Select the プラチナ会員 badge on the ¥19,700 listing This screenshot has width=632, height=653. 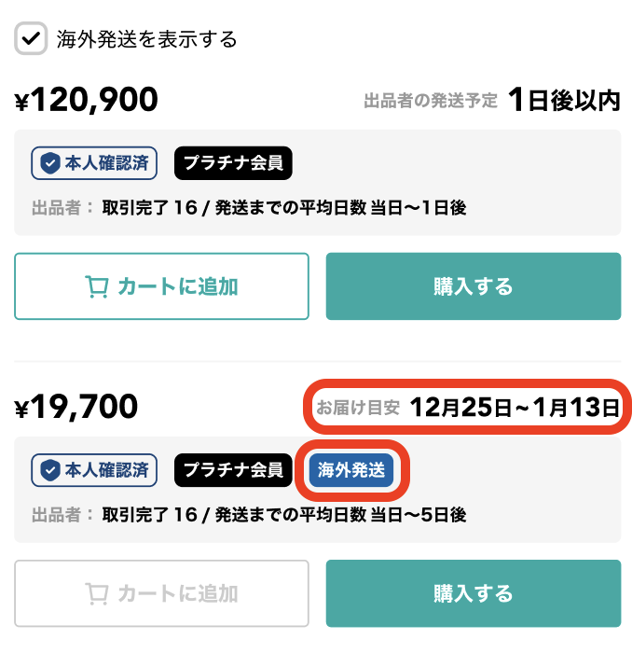[233, 470]
